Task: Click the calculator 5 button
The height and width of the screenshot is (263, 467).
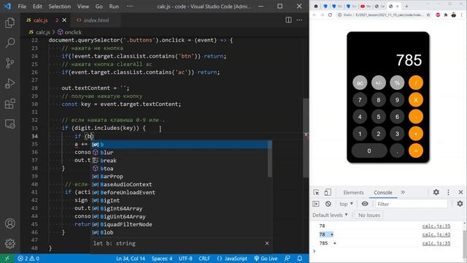Action: click(379, 117)
